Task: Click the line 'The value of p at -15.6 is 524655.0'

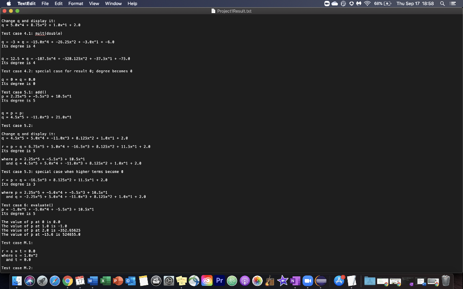Action: coord(41,234)
